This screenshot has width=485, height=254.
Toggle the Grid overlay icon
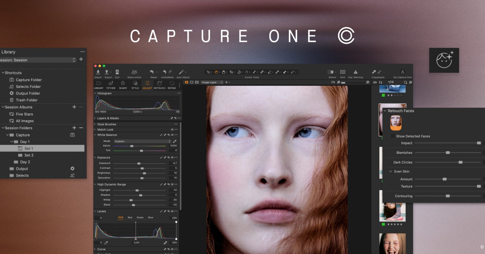(x=343, y=72)
